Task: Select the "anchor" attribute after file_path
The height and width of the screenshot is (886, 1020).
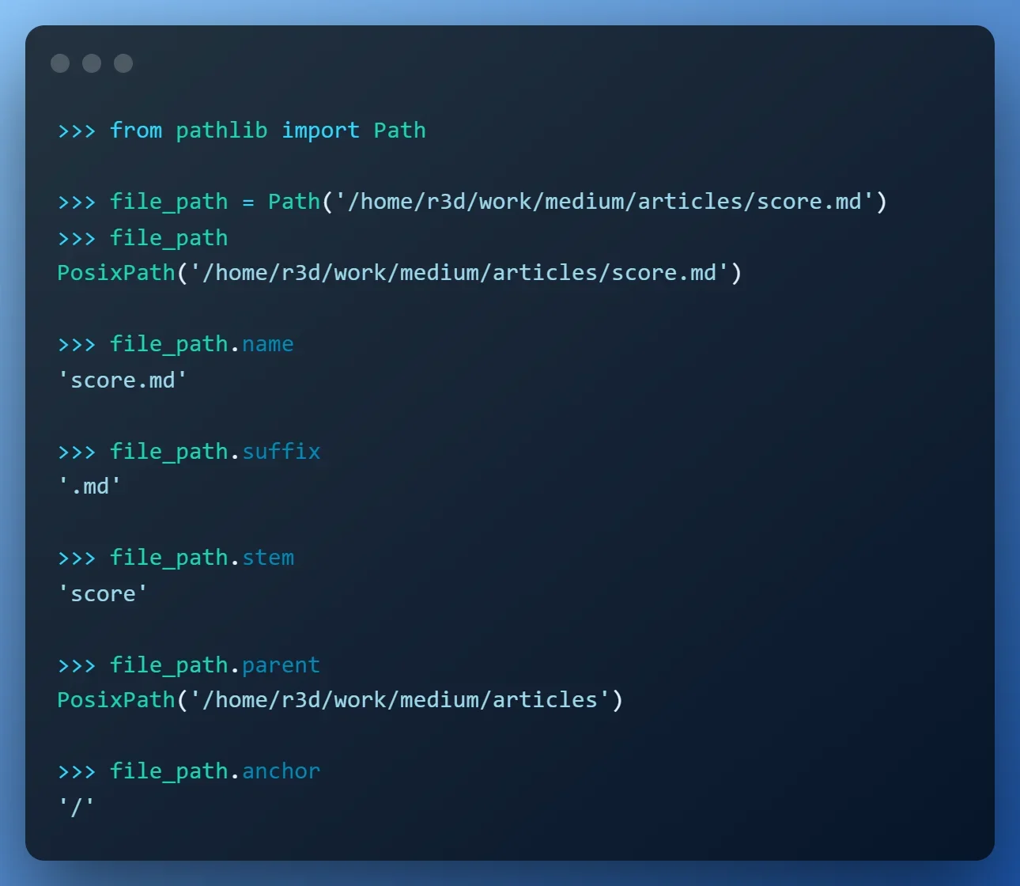Action: pos(281,771)
